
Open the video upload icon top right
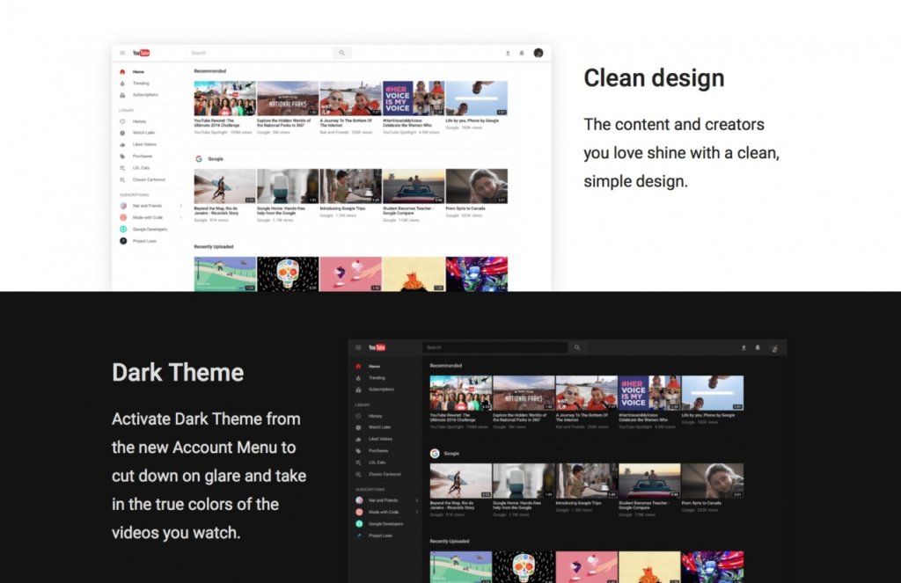[508, 53]
